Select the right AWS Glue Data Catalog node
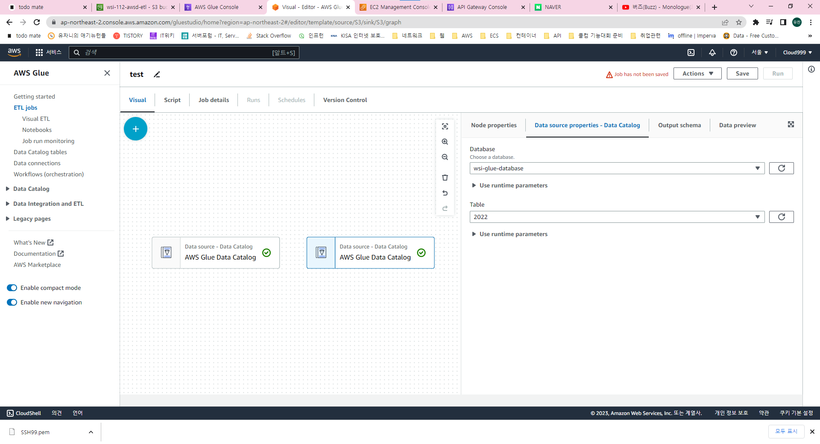 370,253
